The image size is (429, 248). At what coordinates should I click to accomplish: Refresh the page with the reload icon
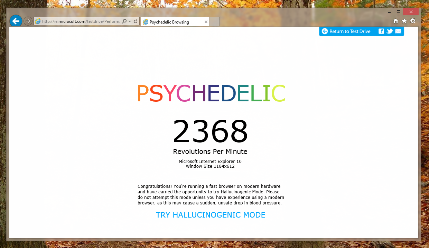pyautogui.click(x=136, y=21)
